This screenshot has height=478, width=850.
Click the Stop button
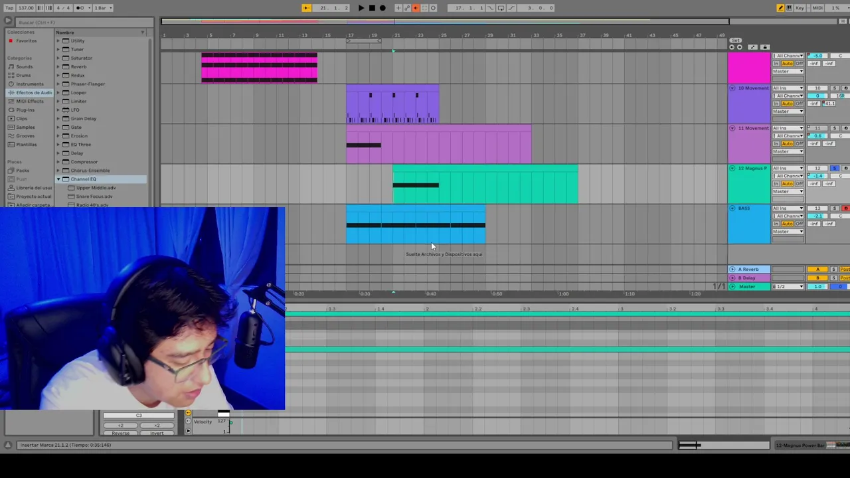tap(372, 8)
